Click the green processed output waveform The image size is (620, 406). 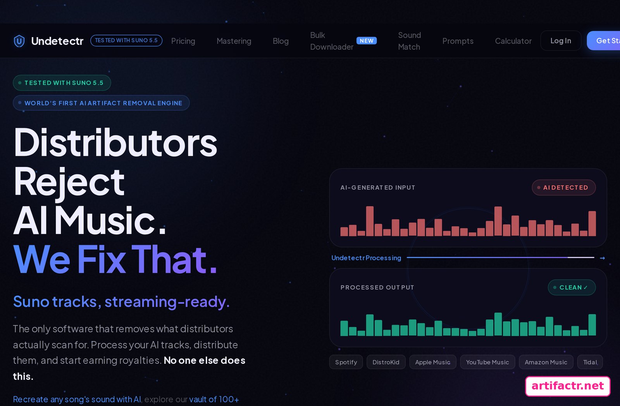click(468, 324)
